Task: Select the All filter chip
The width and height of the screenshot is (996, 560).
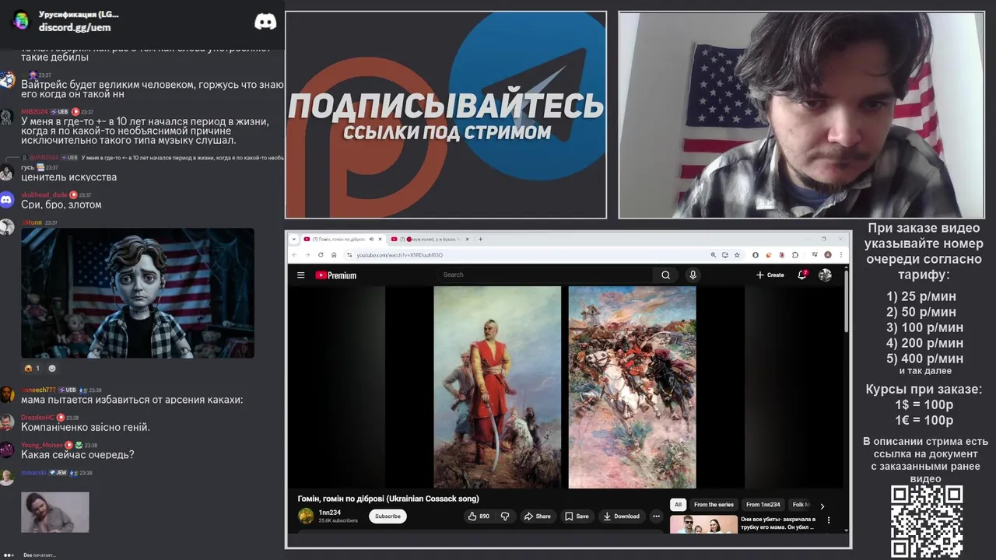Action: coord(678,505)
